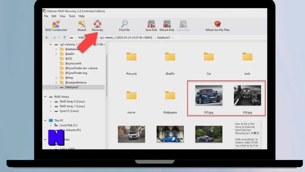Screen dimensions: 305x172
Task: Expand the @eaDir tree folder
Action: (x=56, y=54)
